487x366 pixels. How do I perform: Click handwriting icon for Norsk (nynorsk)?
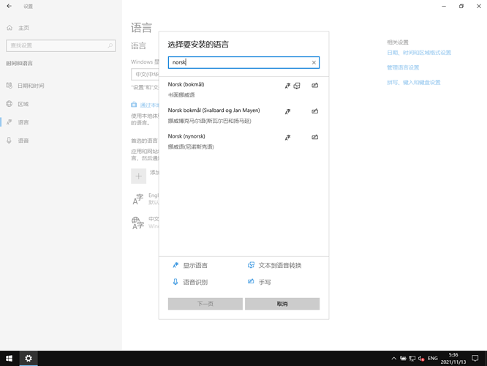click(x=314, y=137)
